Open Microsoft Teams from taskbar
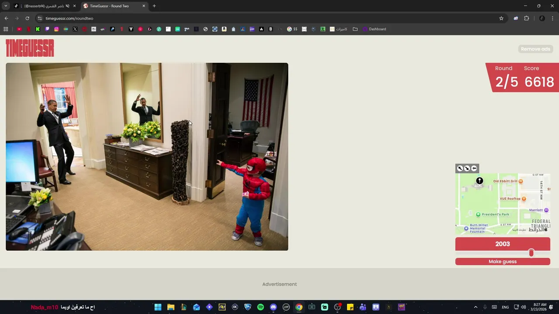The width and height of the screenshot is (559, 314). 363,307
